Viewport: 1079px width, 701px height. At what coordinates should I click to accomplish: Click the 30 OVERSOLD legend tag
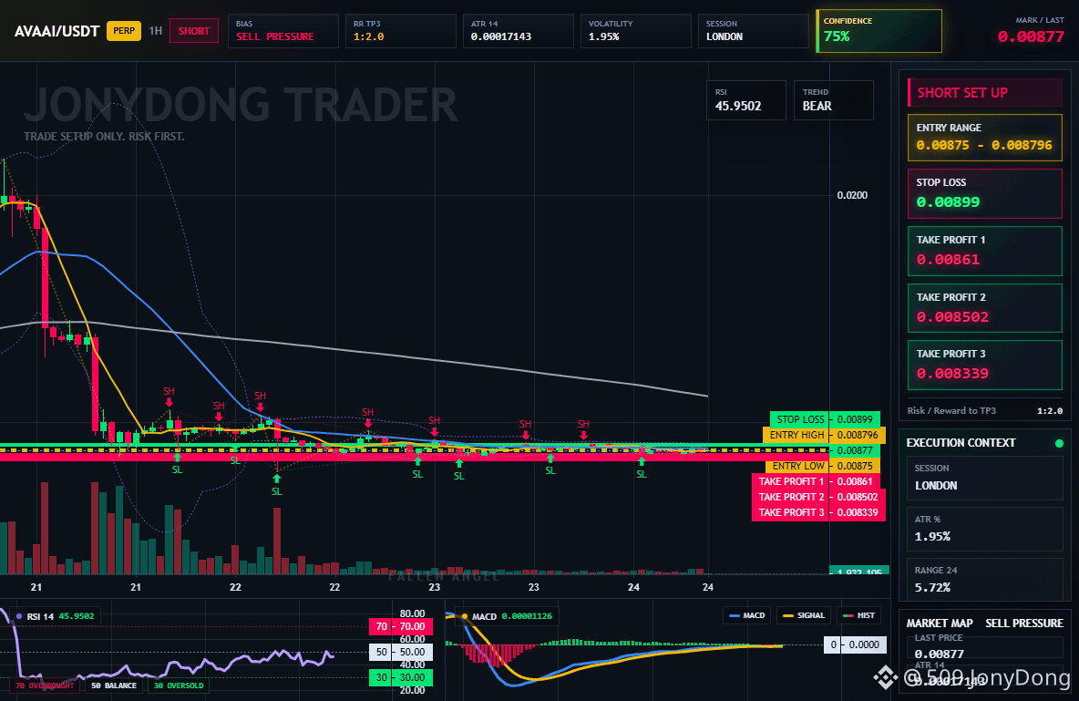click(179, 686)
